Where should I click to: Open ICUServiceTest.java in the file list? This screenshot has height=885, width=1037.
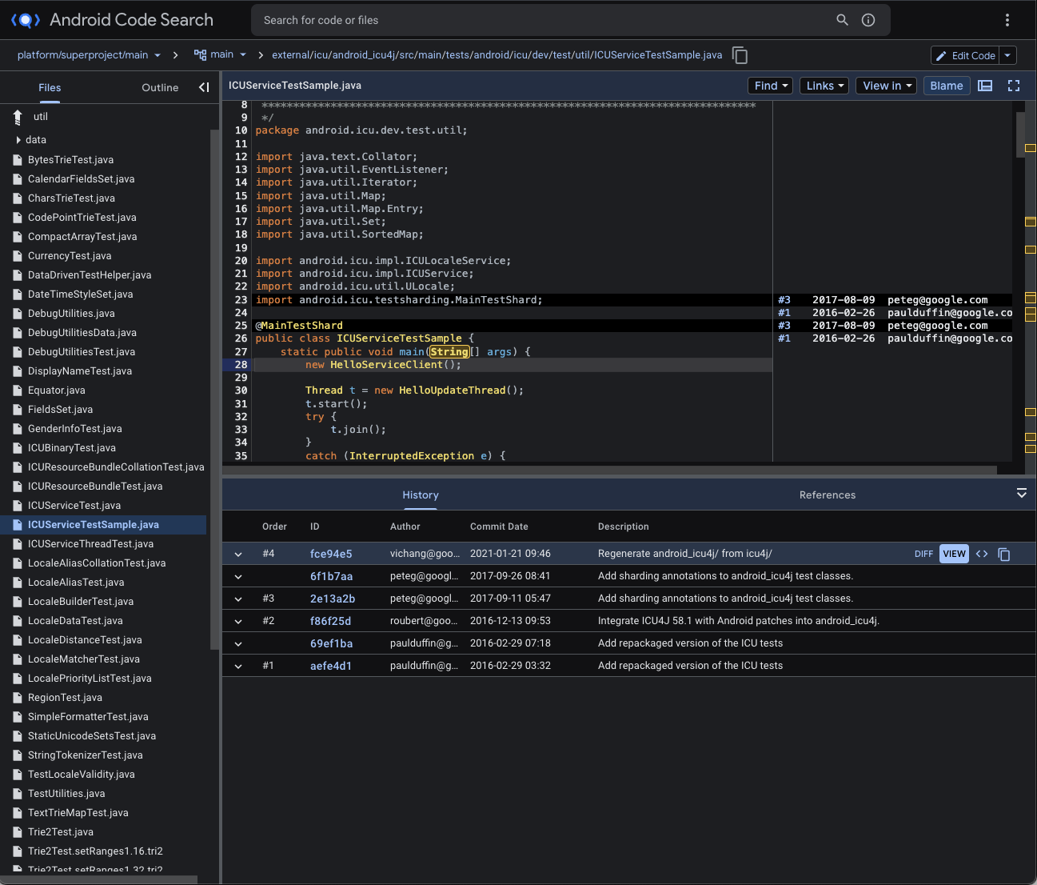(74, 506)
